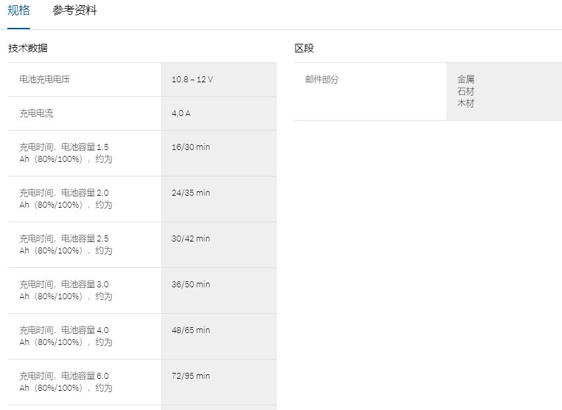Click the 6.0 Ah charging time label
Screen dimensions: 562x410
tap(65, 382)
